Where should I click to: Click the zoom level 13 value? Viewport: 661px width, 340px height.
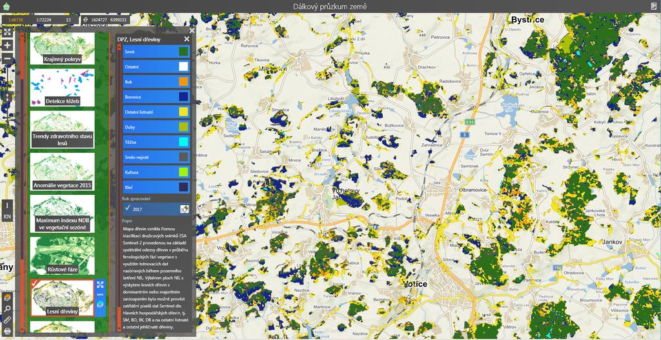click(x=68, y=19)
